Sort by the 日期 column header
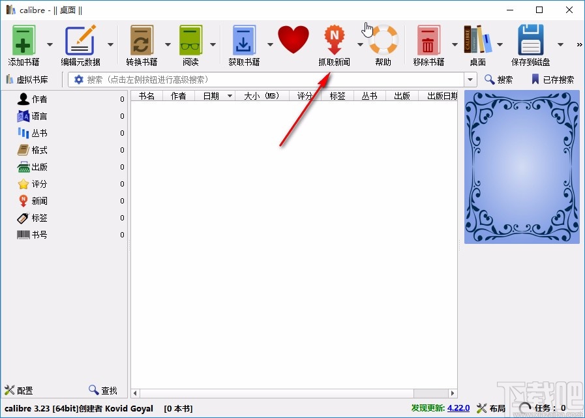The image size is (585, 418). pyautogui.click(x=215, y=96)
